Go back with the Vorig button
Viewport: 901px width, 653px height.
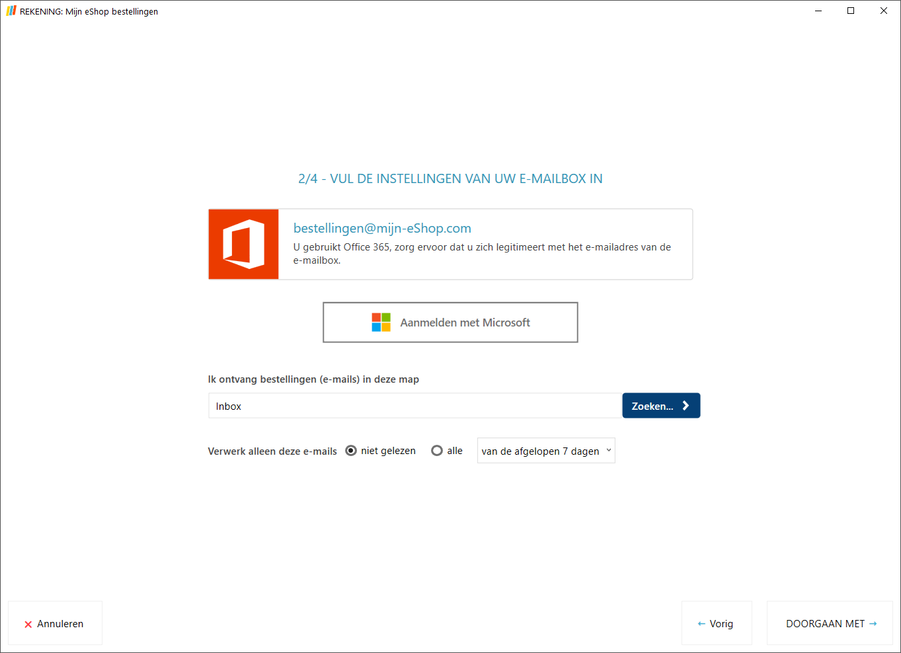click(x=717, y=623)
